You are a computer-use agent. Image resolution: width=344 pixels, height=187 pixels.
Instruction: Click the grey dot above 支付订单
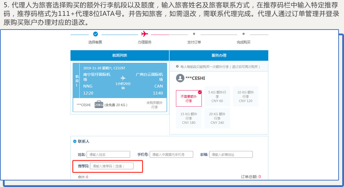(x=194, y=34)
